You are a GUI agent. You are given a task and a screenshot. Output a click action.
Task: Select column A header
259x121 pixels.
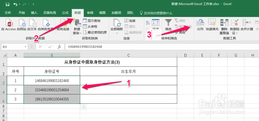[x=16, y=55]
